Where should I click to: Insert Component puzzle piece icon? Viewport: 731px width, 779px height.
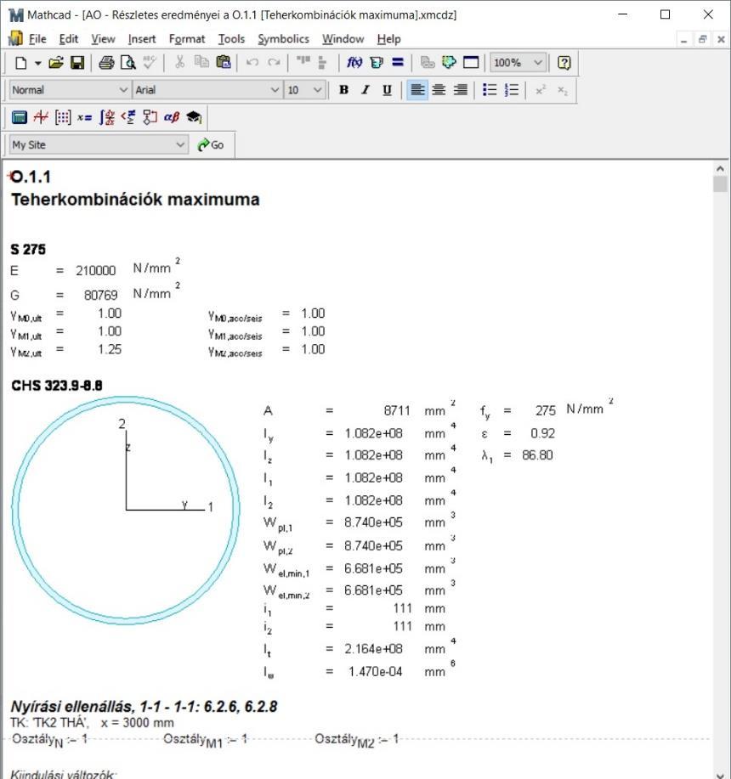(450, 62)
